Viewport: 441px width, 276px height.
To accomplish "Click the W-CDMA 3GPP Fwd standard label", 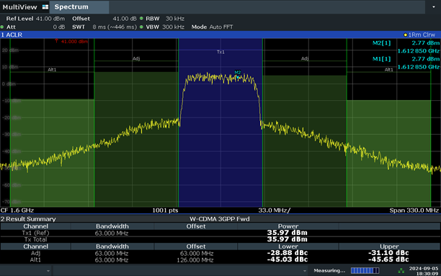I will click(x=219, y=219).
